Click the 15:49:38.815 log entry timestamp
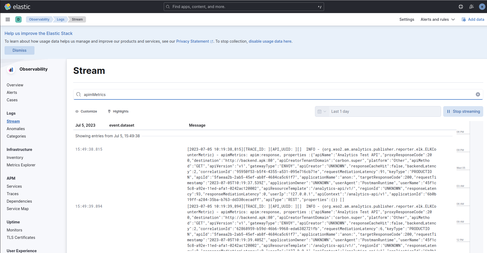This screenshot has width=487, height=253. pos(89,149)
